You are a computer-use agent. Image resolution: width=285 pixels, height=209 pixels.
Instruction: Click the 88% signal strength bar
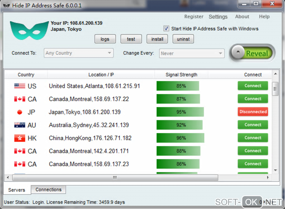(x=179, y=151)
